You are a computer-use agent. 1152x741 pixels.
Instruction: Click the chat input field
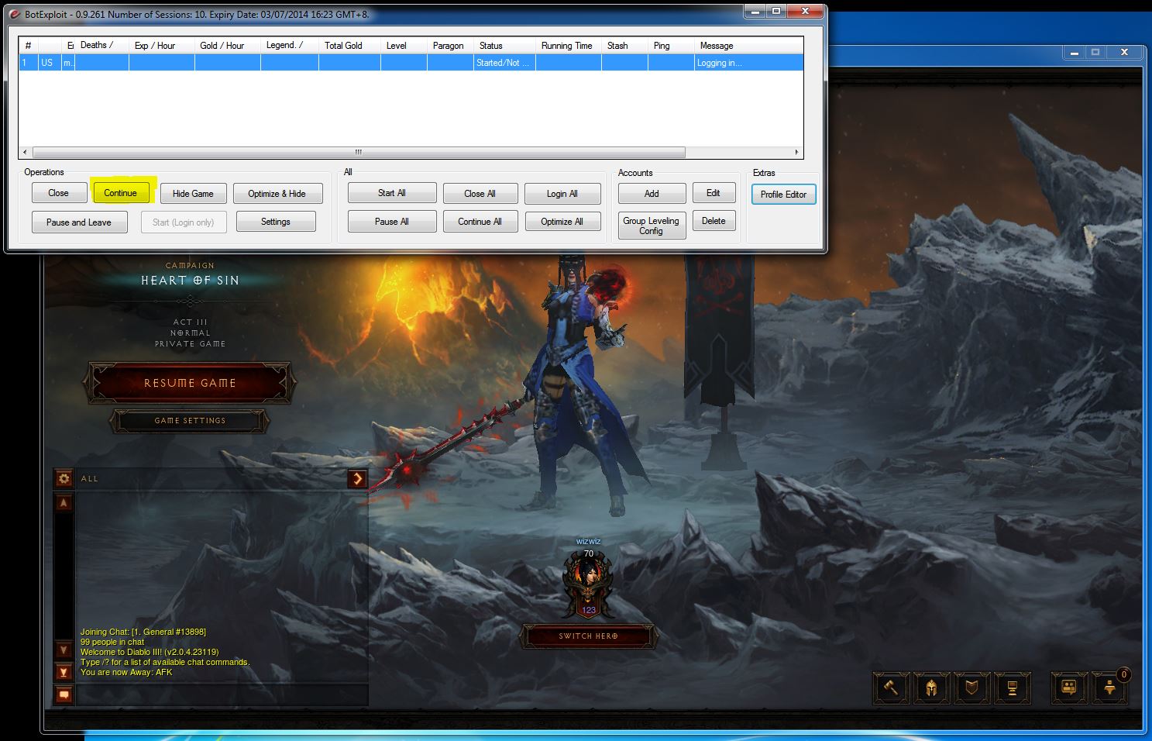click(x=221, y=694)
